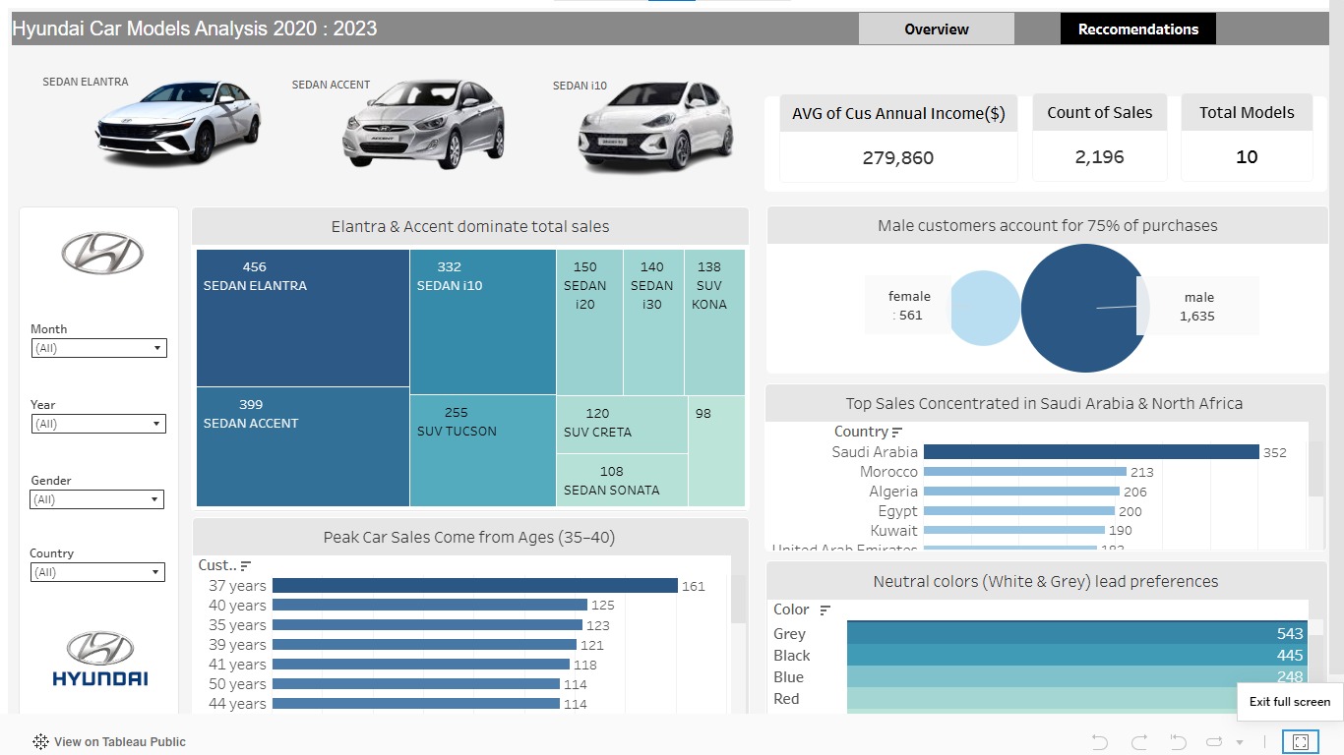1344x755 pixels.
Task: Open the Country filter dropdown
Action: pos(96,572)
